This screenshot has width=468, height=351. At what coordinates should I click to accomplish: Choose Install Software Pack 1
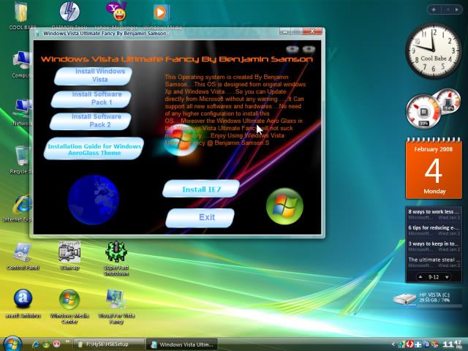click(91, 99)
